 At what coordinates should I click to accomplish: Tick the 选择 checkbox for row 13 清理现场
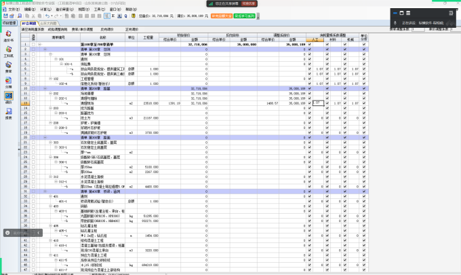(33, 103)
